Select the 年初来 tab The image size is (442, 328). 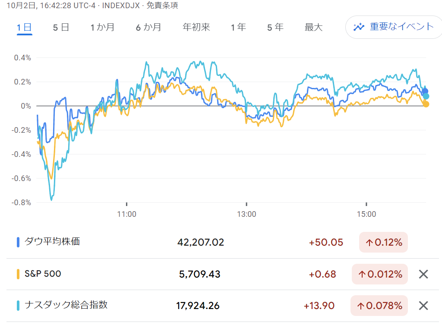tap(196, 27)
